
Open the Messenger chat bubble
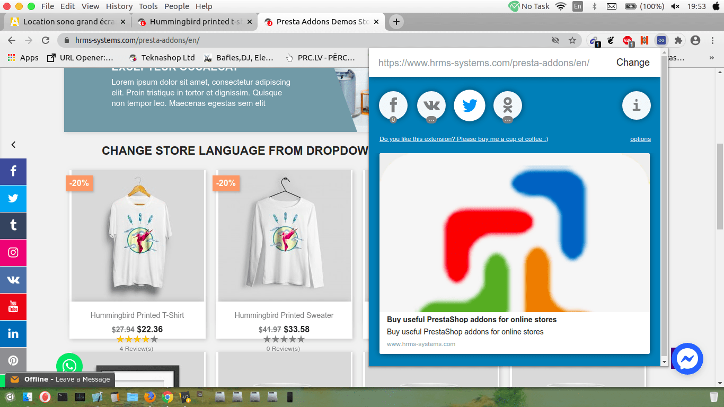tap(687, 359)
